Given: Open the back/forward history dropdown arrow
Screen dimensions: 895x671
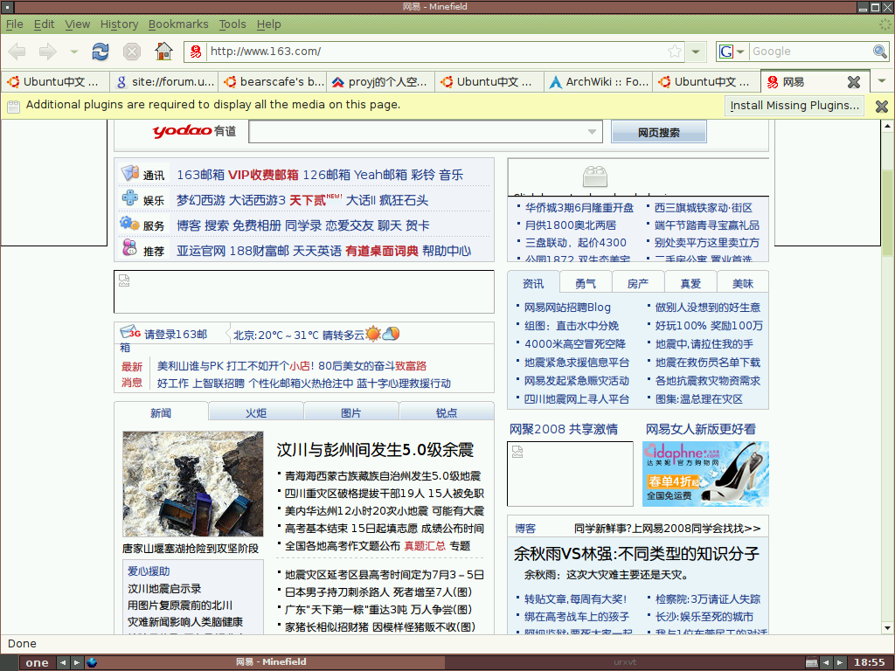Looking at the screenshot, I should tap(73, 52).
